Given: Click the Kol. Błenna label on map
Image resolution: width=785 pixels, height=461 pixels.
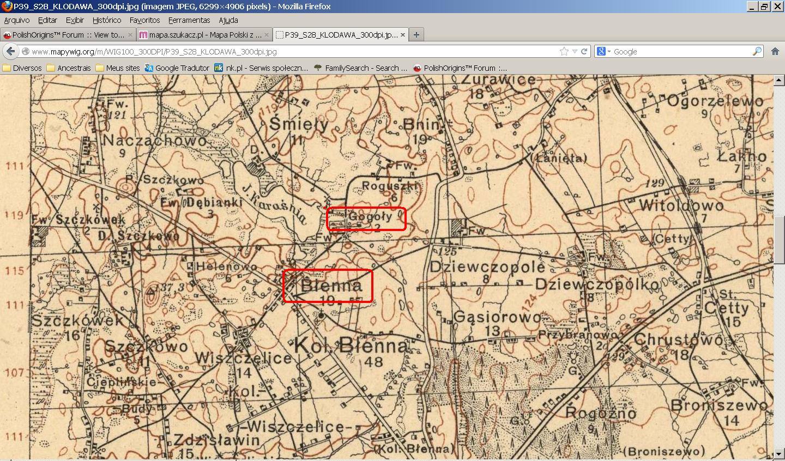Looking at the screenshot, I should click(x=351, y=345).
